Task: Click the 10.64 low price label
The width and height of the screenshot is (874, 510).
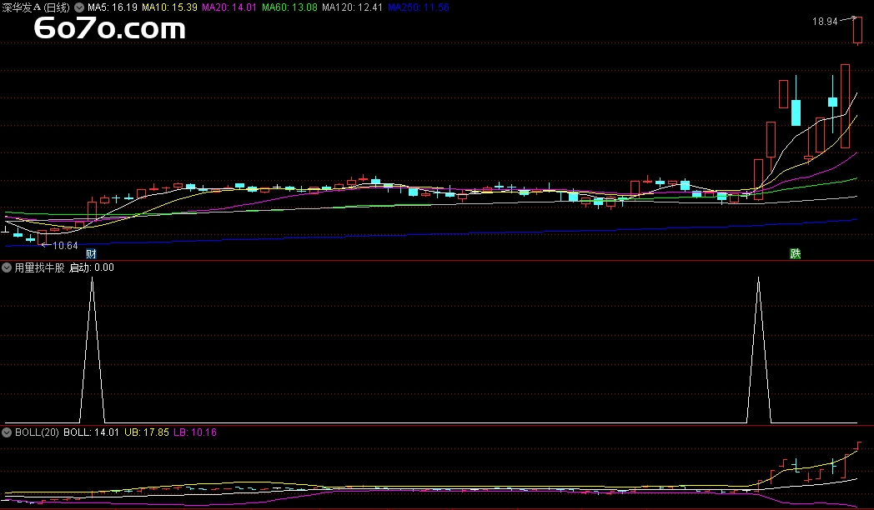Action: click(65, 246)
